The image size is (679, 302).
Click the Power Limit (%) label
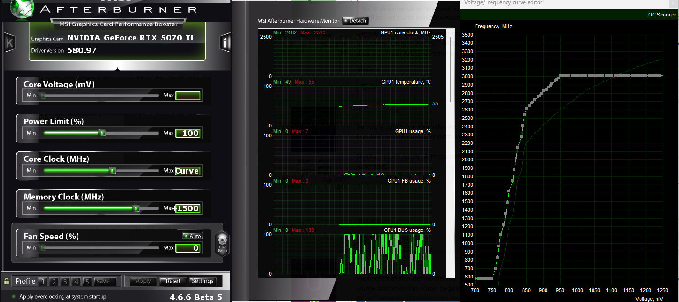tap(54, 121)
